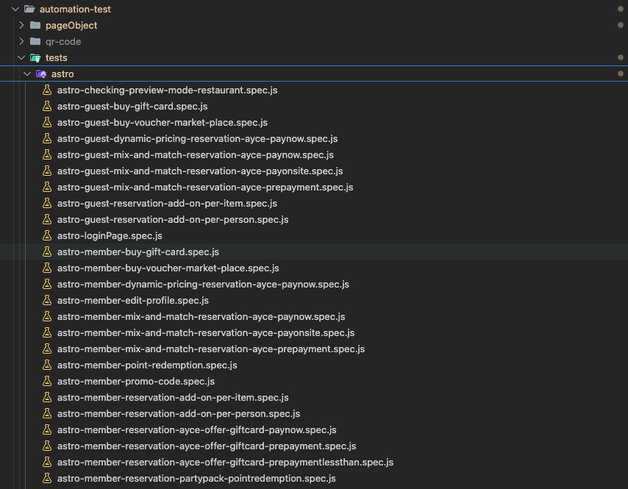Viewport: 628px width, 489px height.
Task: Open astro-guest-reservation-add-on-per-person.spec.js
Action: tap(172, 220)
